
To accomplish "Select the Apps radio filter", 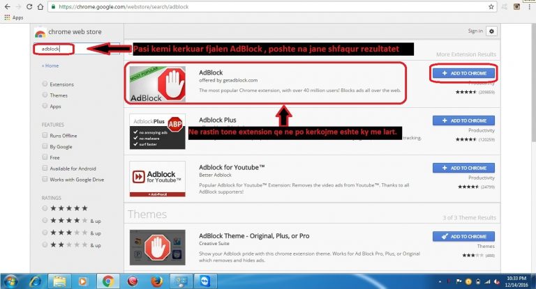I will [45, 105].
